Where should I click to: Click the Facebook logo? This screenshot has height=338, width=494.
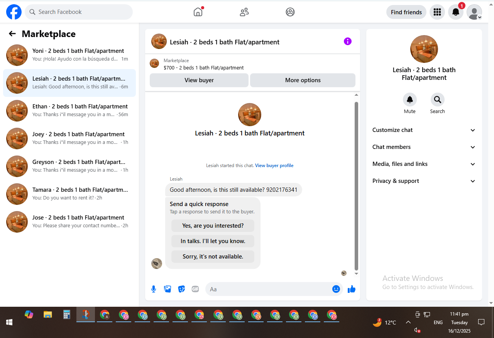coord(14,12)
